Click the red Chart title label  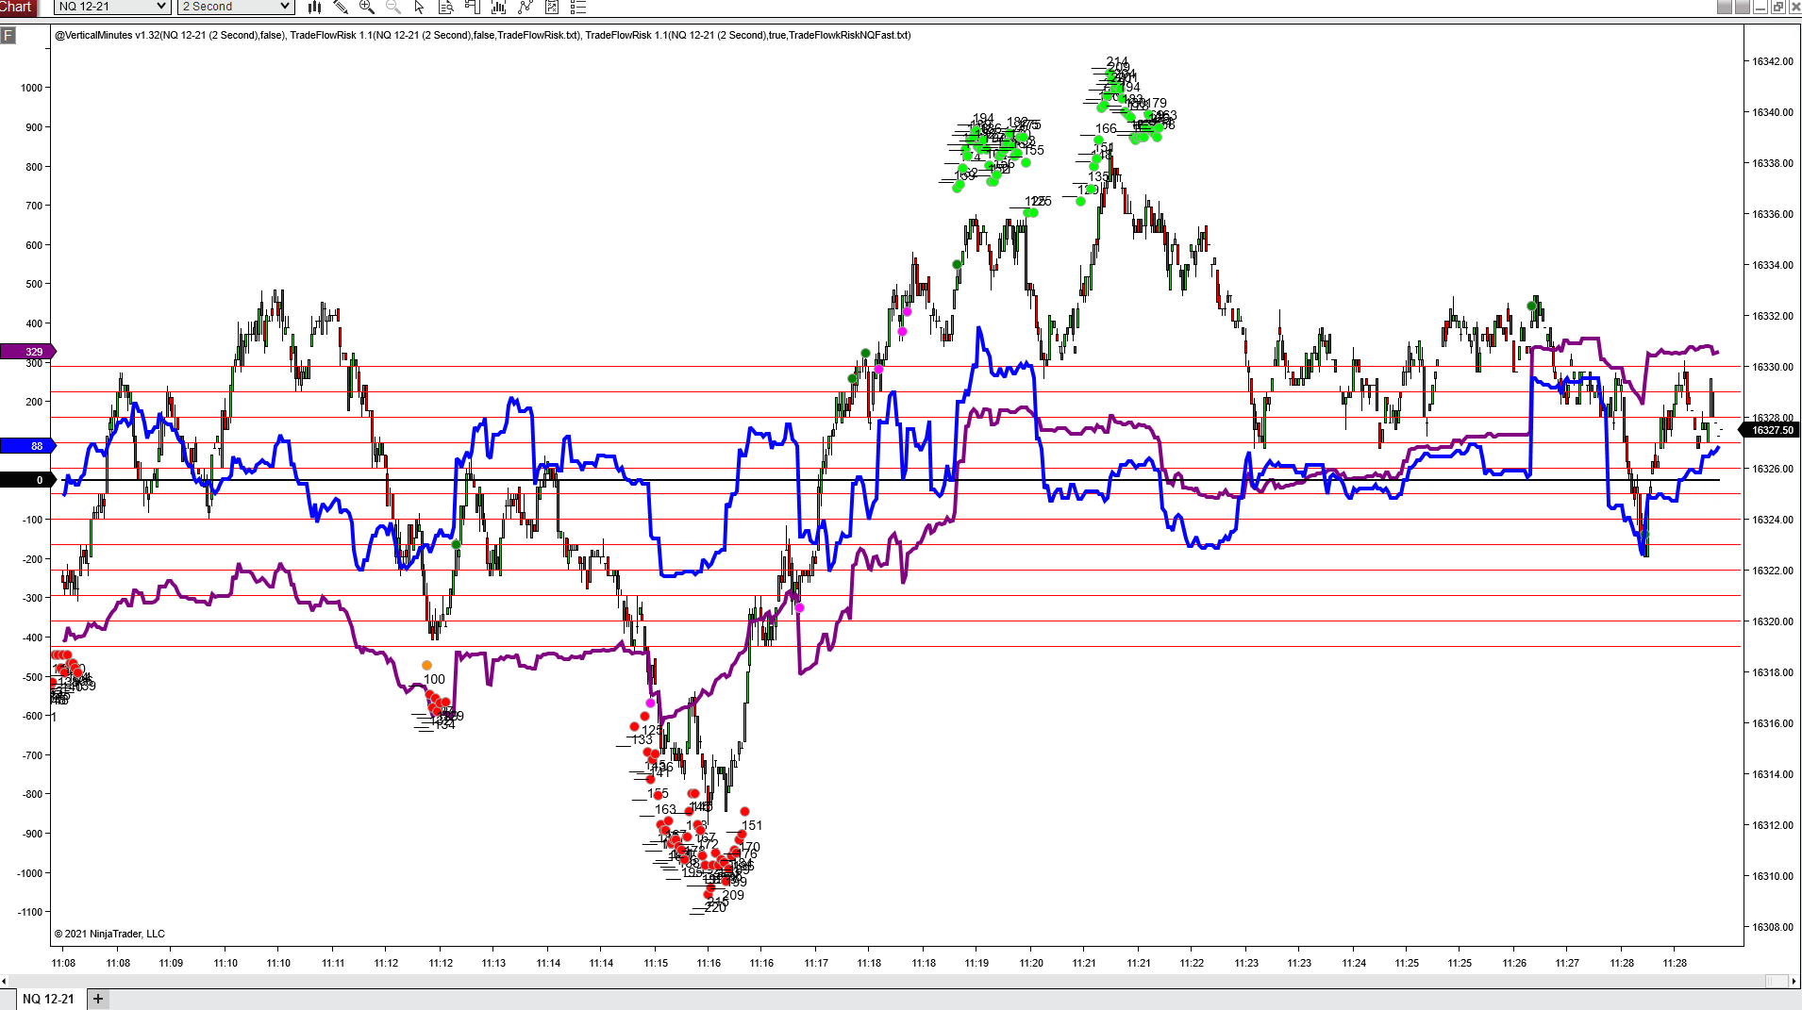pyautogui.click(x=18, y=8)
